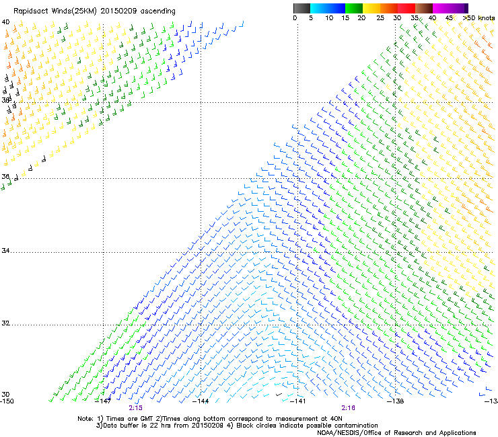Click the latitude label '36'

pyautogui.click(x=5, y=176)
